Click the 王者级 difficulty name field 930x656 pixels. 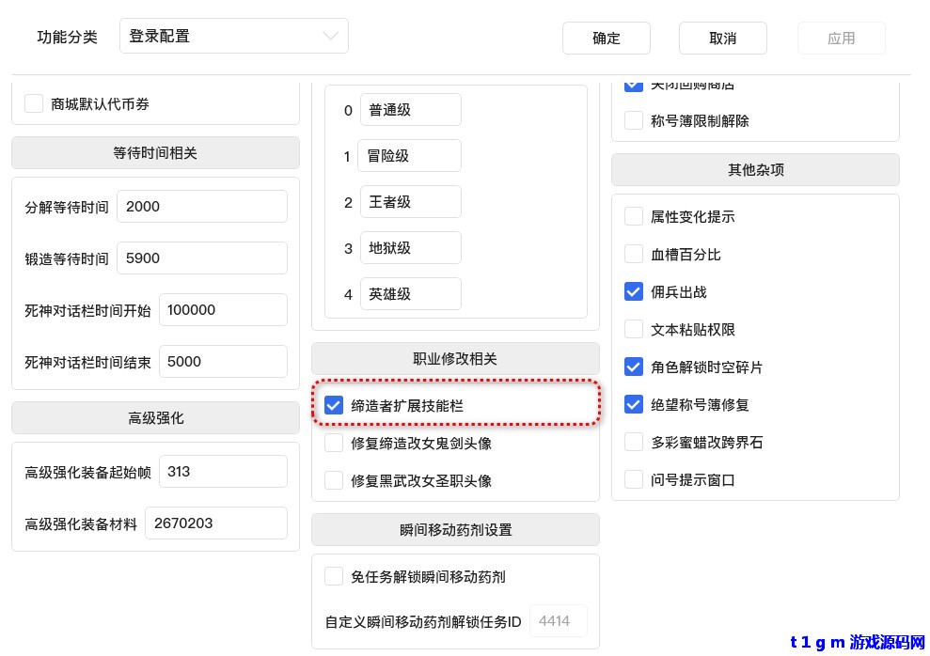pyautogui.click(x=410, y=202)
